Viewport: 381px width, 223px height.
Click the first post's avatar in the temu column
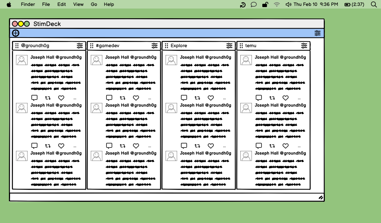246,59
